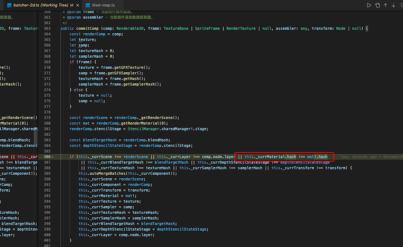
Task: Click '} else {' on line 374
Action: pyautogui.click(x=78, y=90)
